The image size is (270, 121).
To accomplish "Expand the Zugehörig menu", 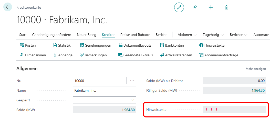I will [213, 35].
